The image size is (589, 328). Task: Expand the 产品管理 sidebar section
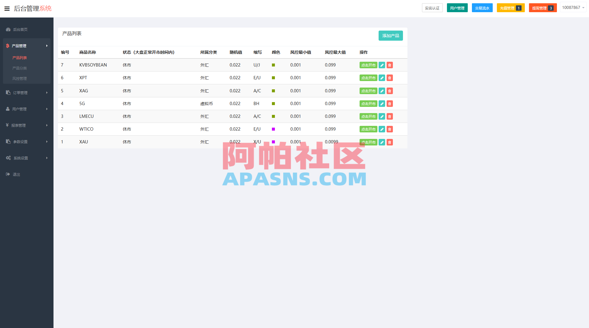[19, 46]
